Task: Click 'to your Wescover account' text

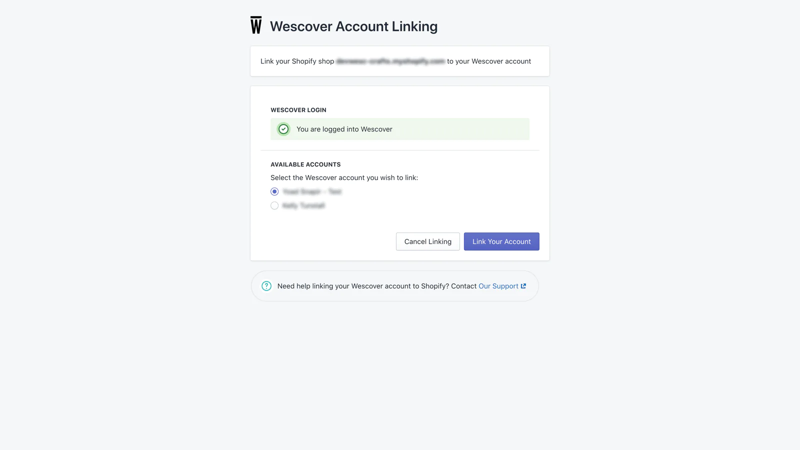Action: pos(489,61)
